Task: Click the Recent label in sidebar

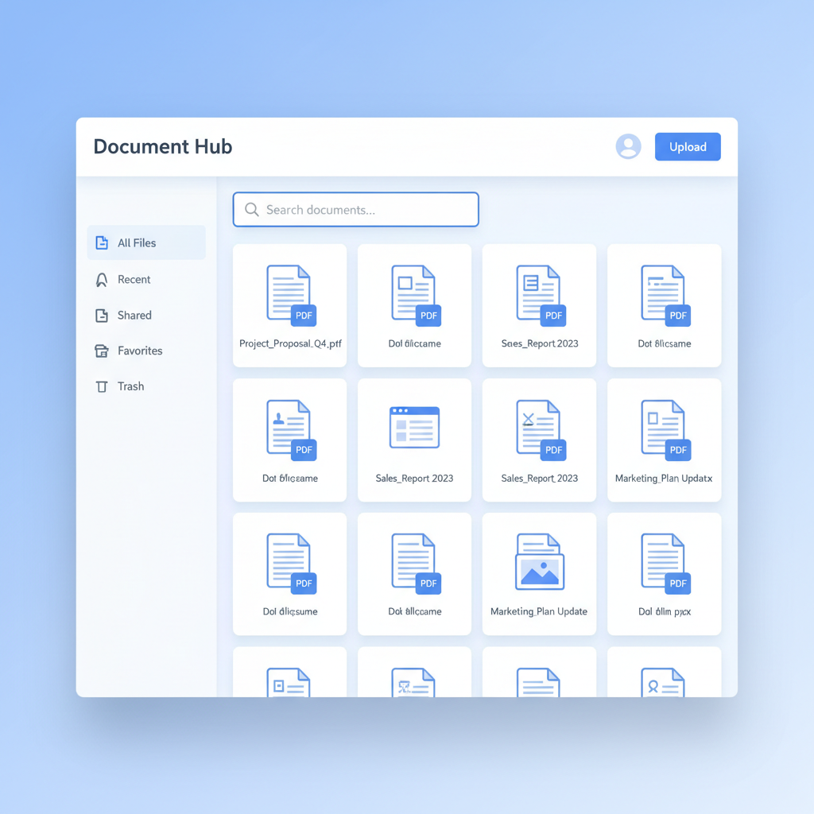Action: click(134, 280)
